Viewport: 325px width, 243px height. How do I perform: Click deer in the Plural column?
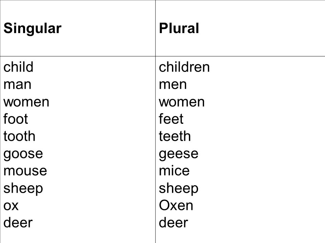173,222
